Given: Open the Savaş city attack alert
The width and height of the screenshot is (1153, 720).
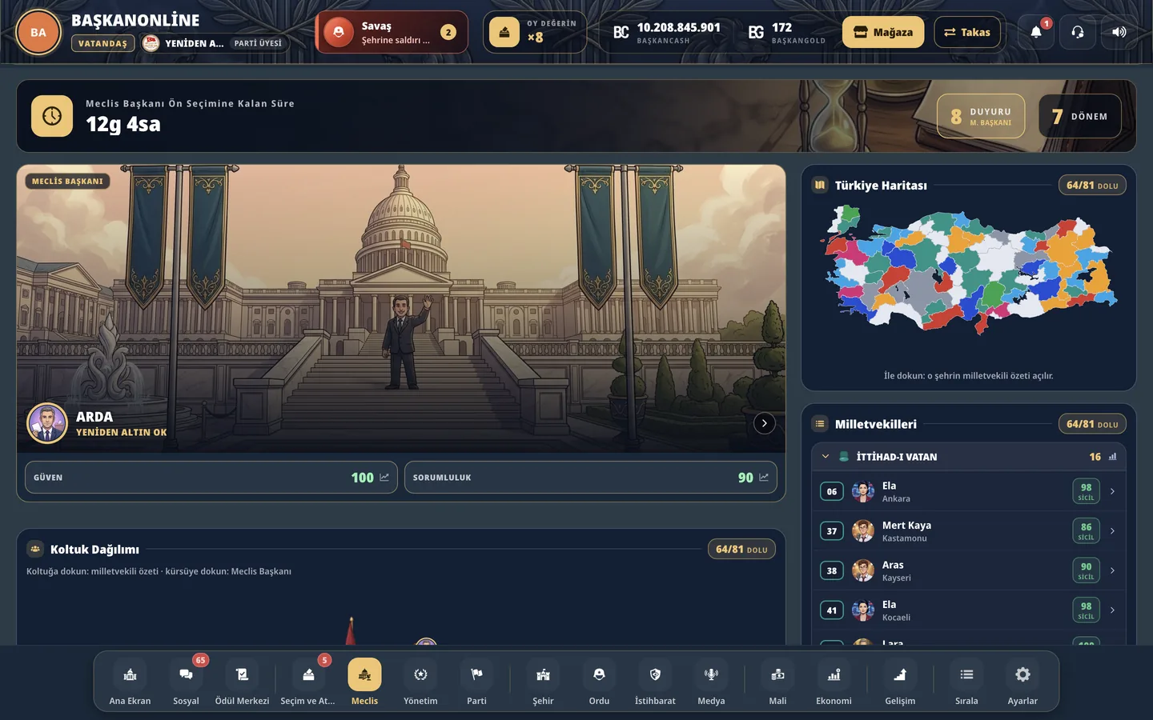Looking at the screenshot, I should [392, 32].
